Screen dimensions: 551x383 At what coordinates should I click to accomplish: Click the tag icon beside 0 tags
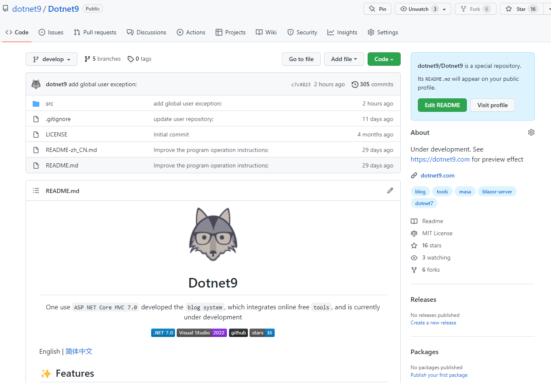(131, 59)
